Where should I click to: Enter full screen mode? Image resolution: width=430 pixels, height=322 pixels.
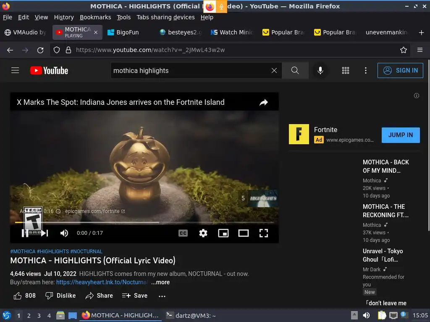(264, 233)
